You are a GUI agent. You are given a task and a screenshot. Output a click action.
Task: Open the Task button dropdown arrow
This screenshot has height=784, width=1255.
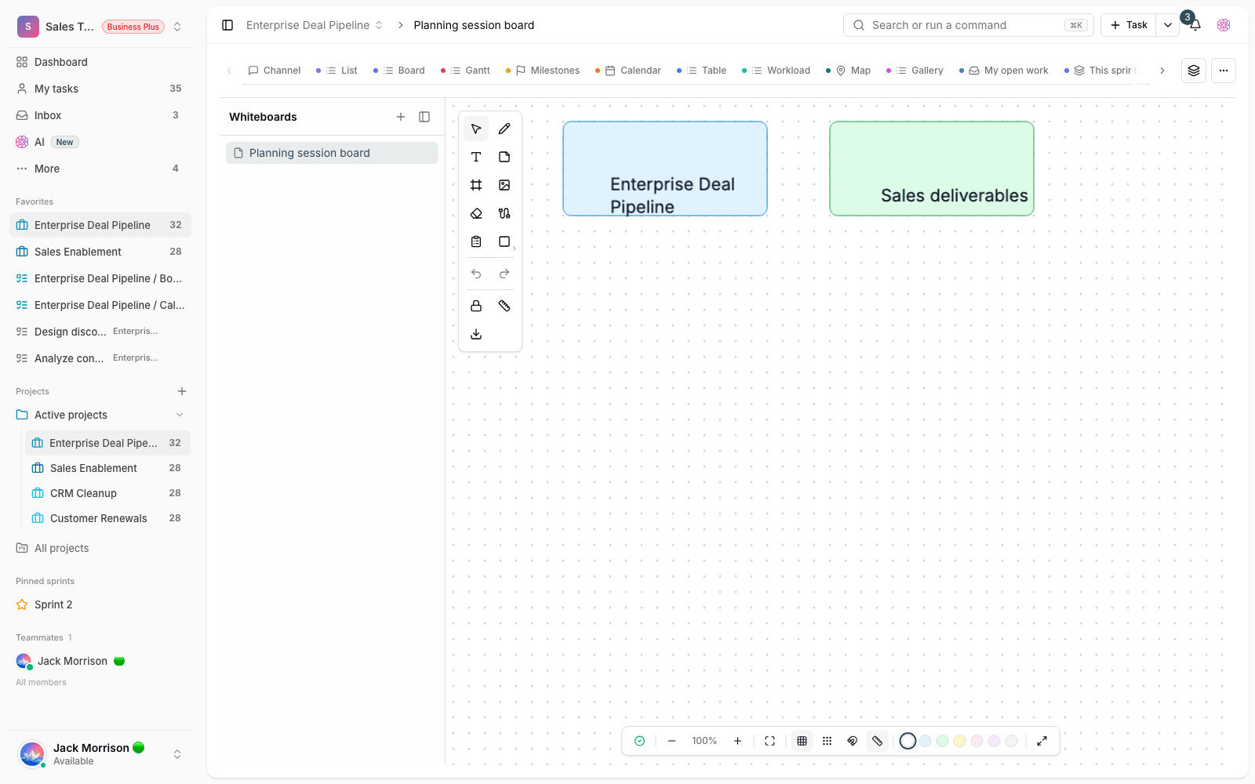click(x=1168, y=25)
